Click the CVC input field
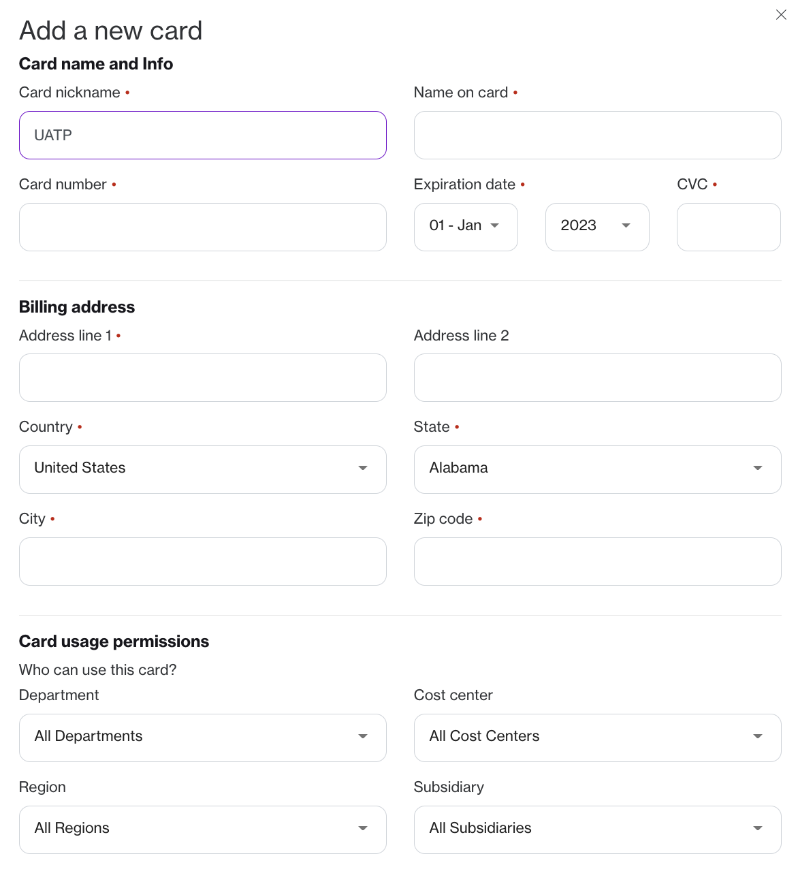The image size is (798, 869). point(728,227)
